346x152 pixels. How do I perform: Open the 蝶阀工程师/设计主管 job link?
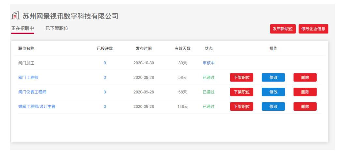click(x=36, y=107)
